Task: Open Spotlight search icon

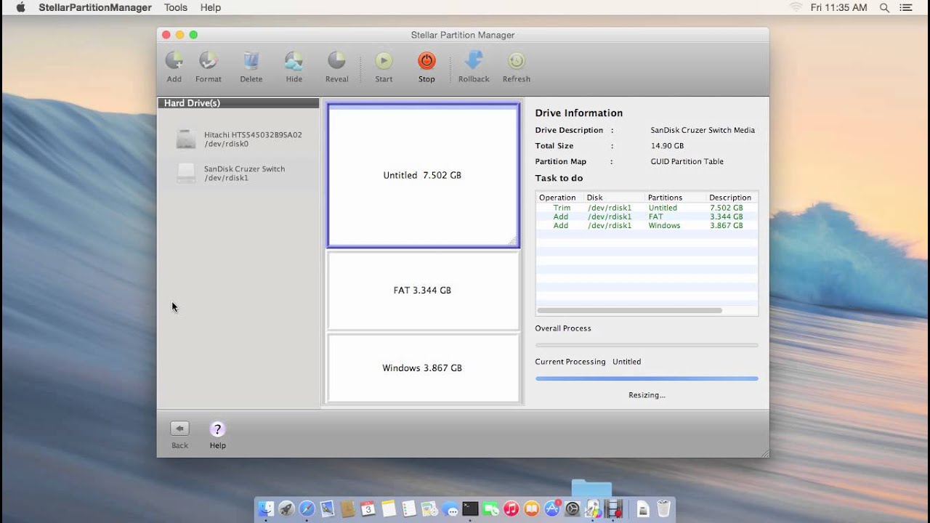Action: (884, 7)
